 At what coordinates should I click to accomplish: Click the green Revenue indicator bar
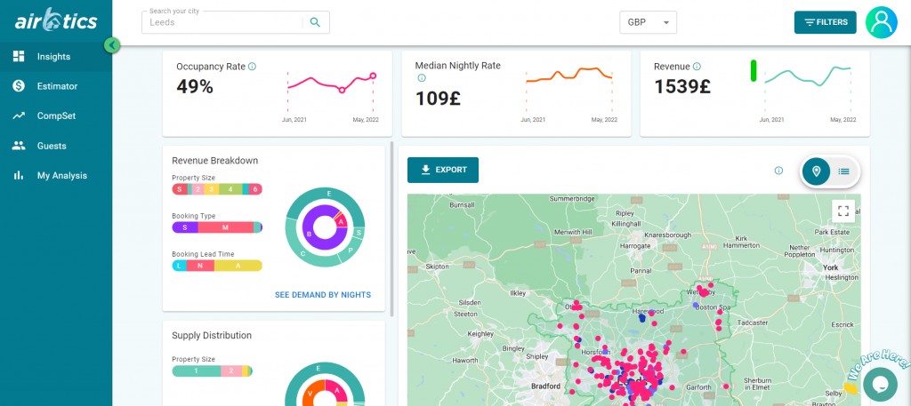click(x=754, y=70)
